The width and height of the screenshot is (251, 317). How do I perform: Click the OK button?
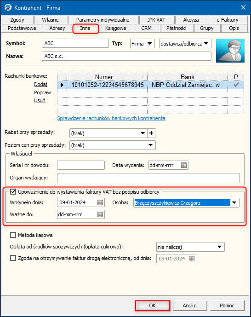pos(153,305)
